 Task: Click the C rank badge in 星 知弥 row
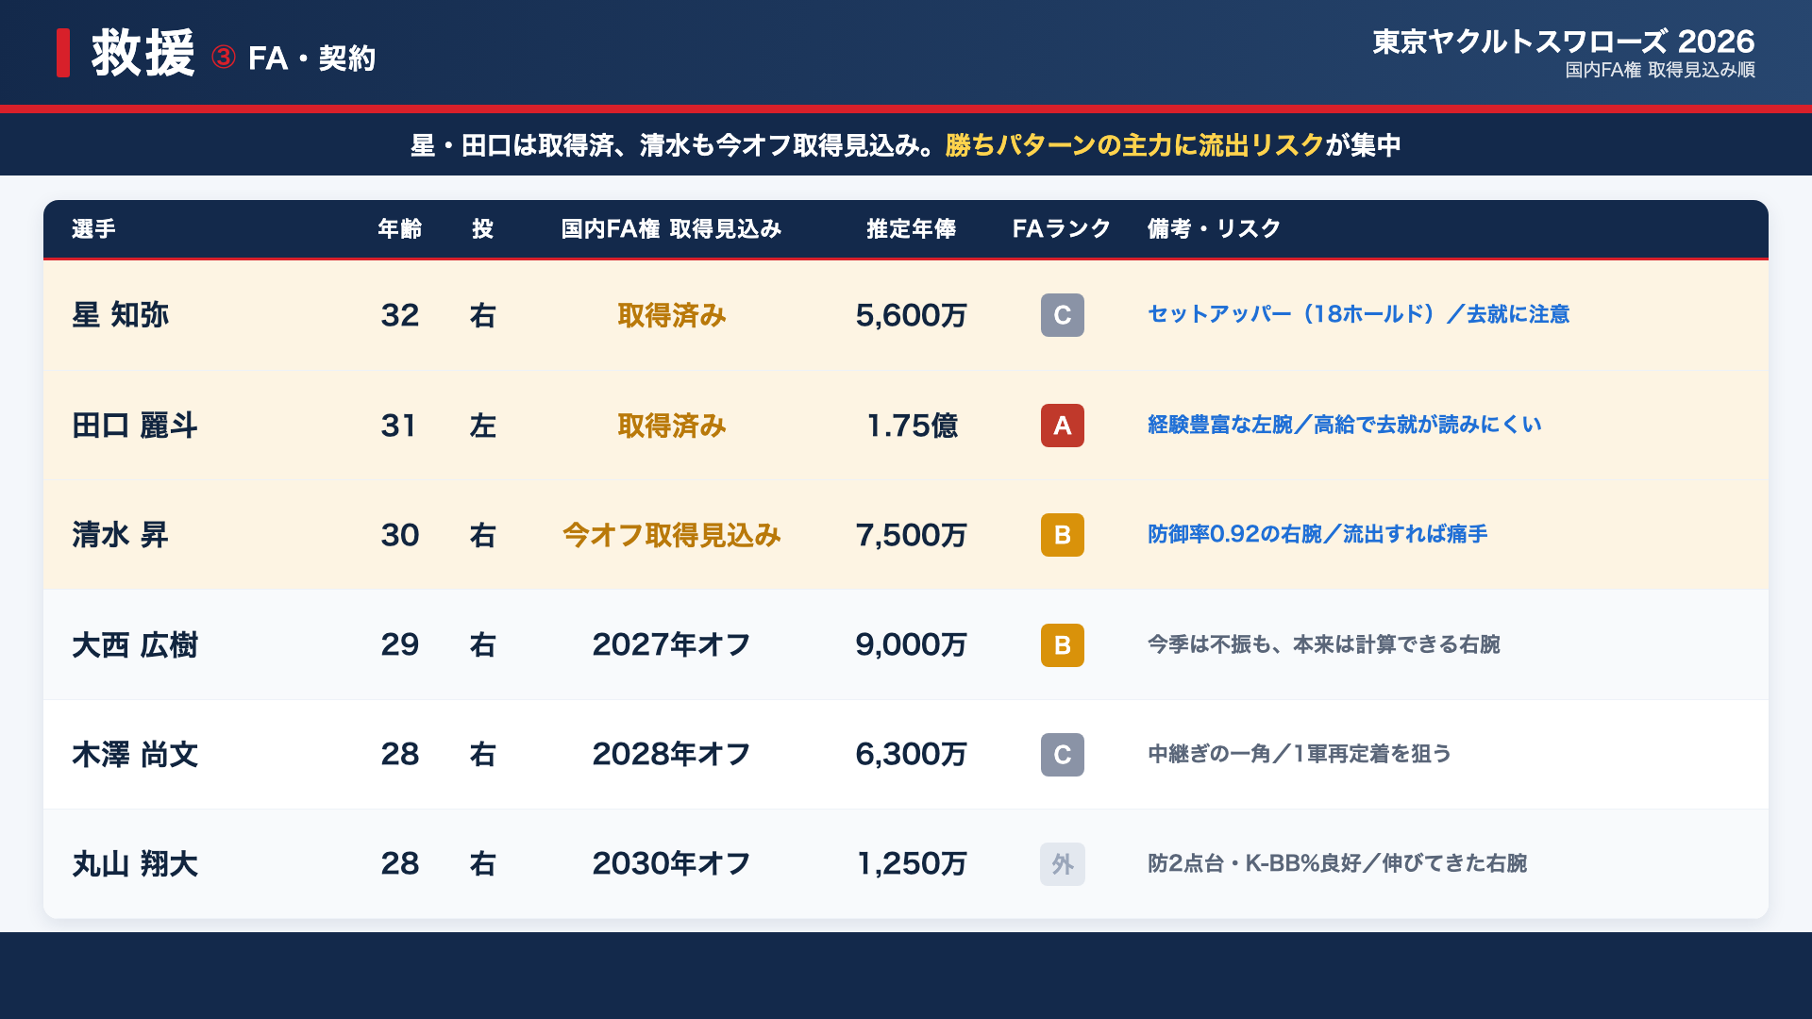pyautogui.click(x=1062, y=315)
